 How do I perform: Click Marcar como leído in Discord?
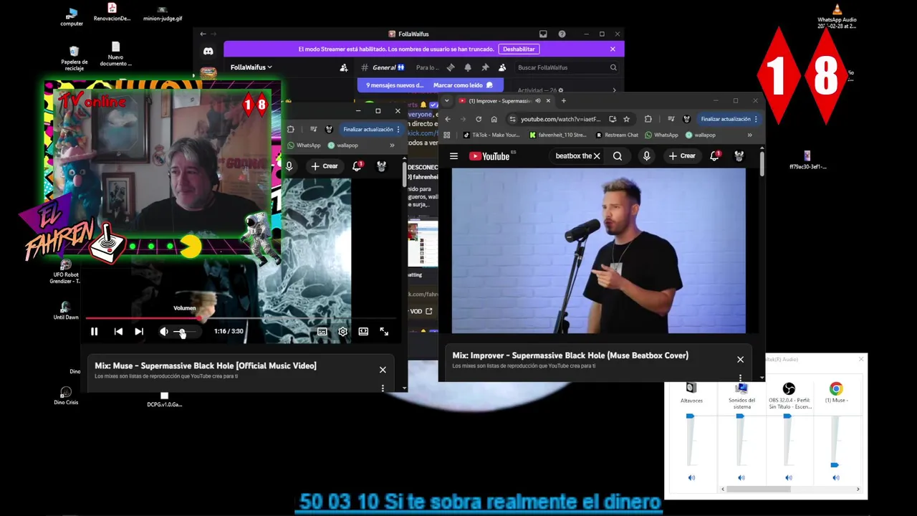tap(463, 85)
